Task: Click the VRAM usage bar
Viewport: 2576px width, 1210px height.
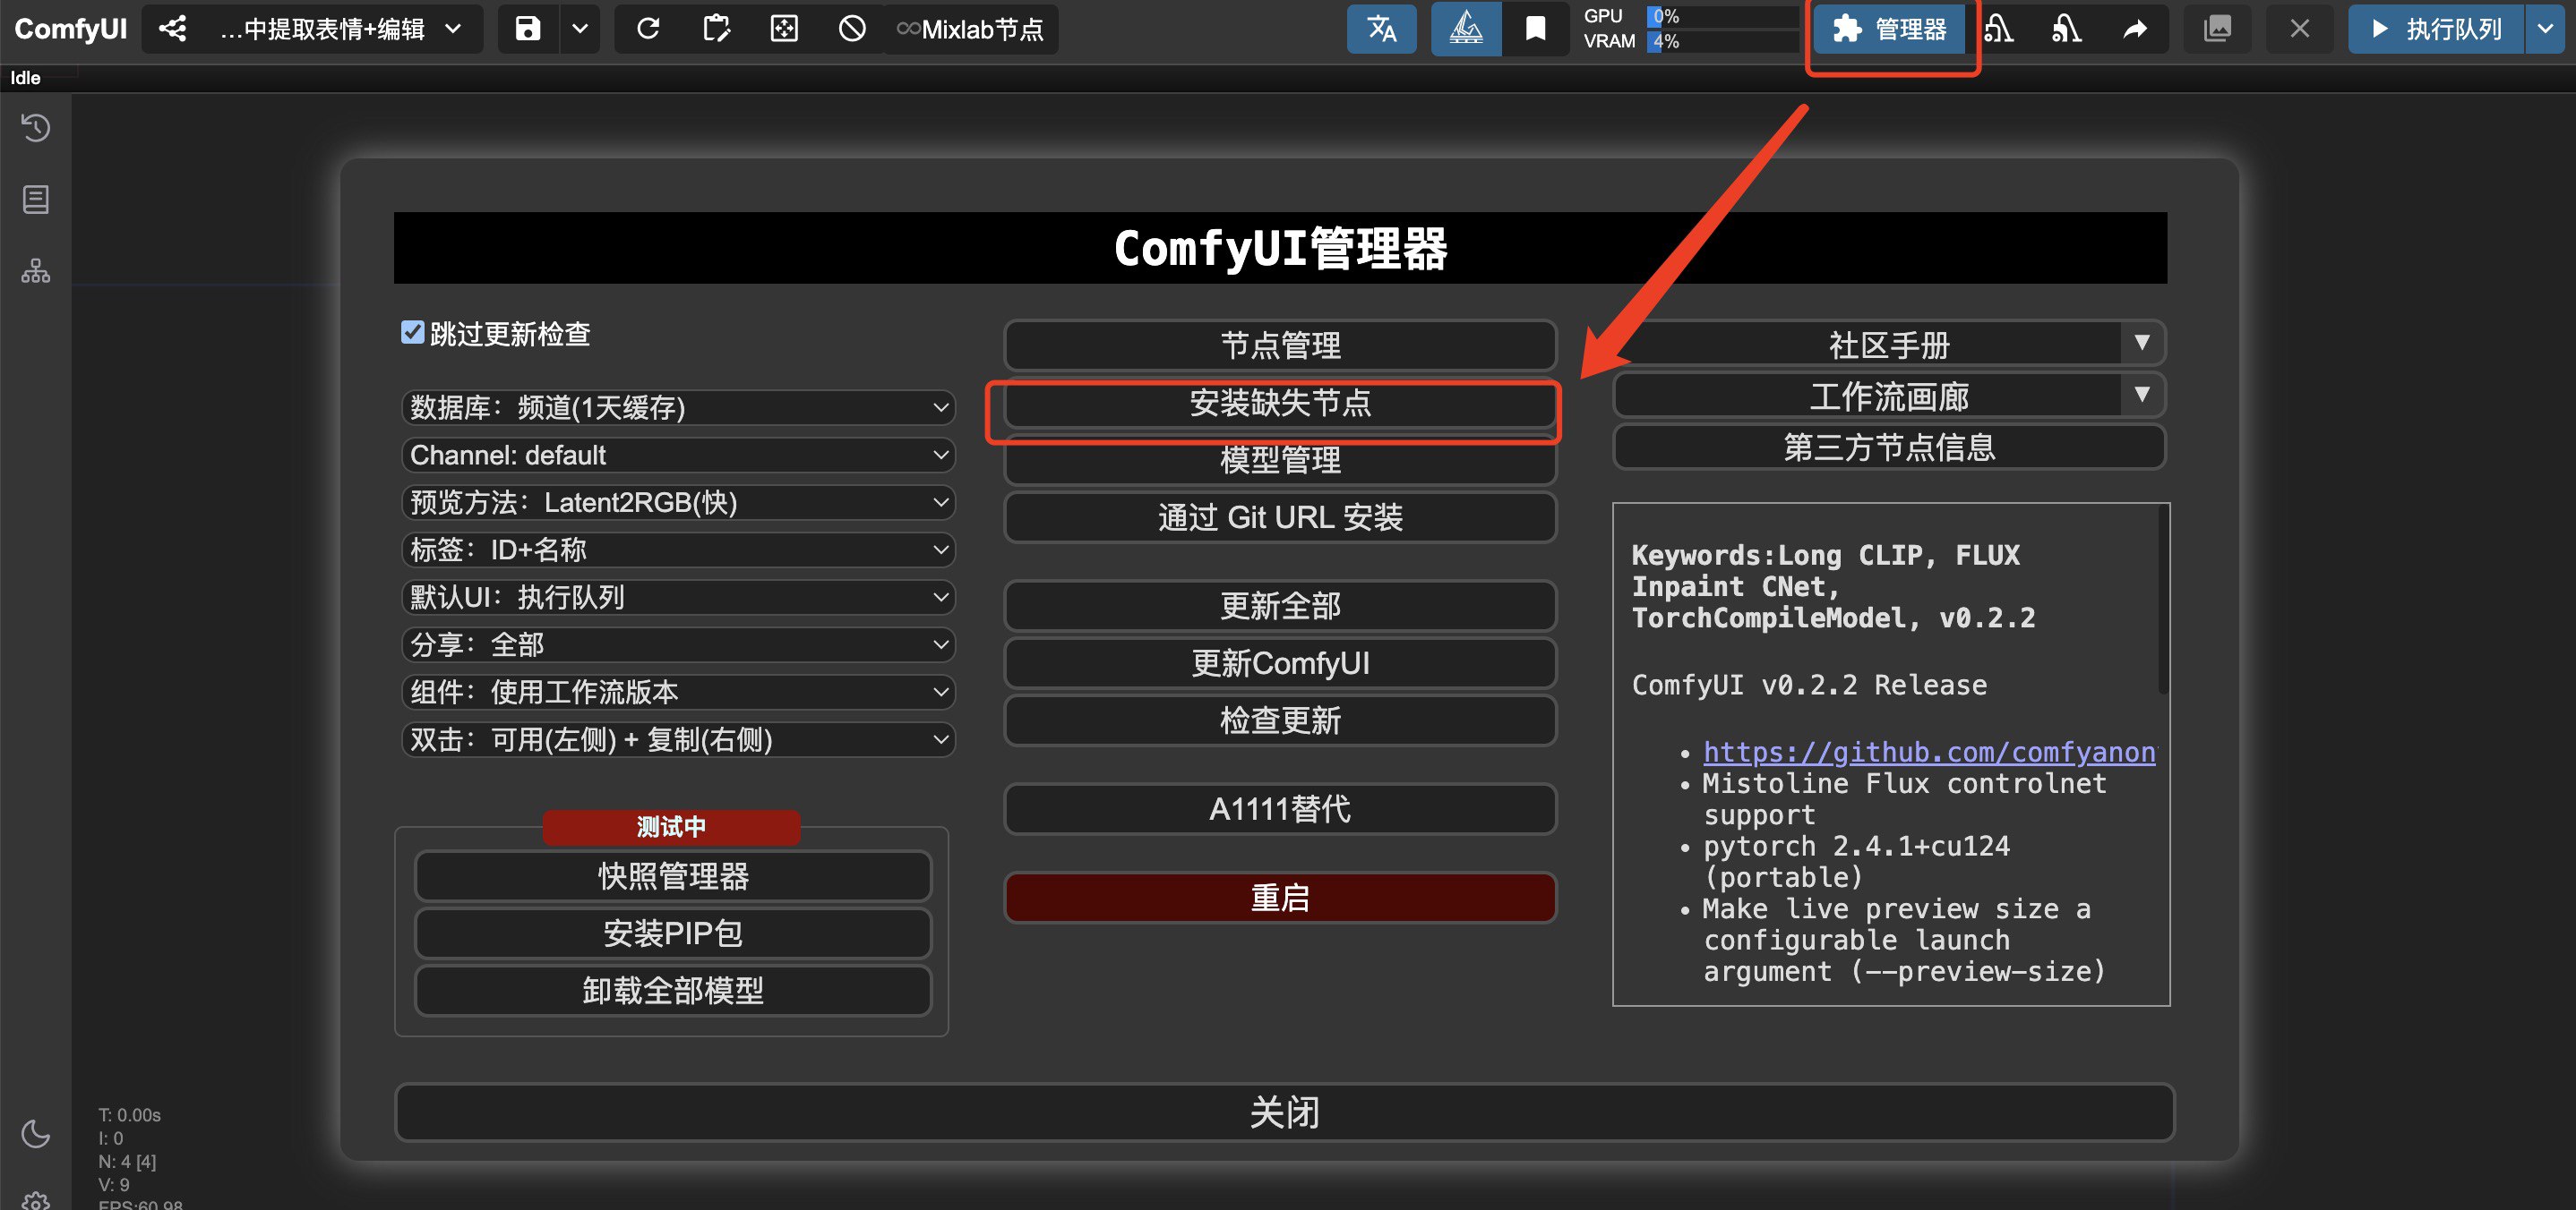Action: tap(1722, 42)
